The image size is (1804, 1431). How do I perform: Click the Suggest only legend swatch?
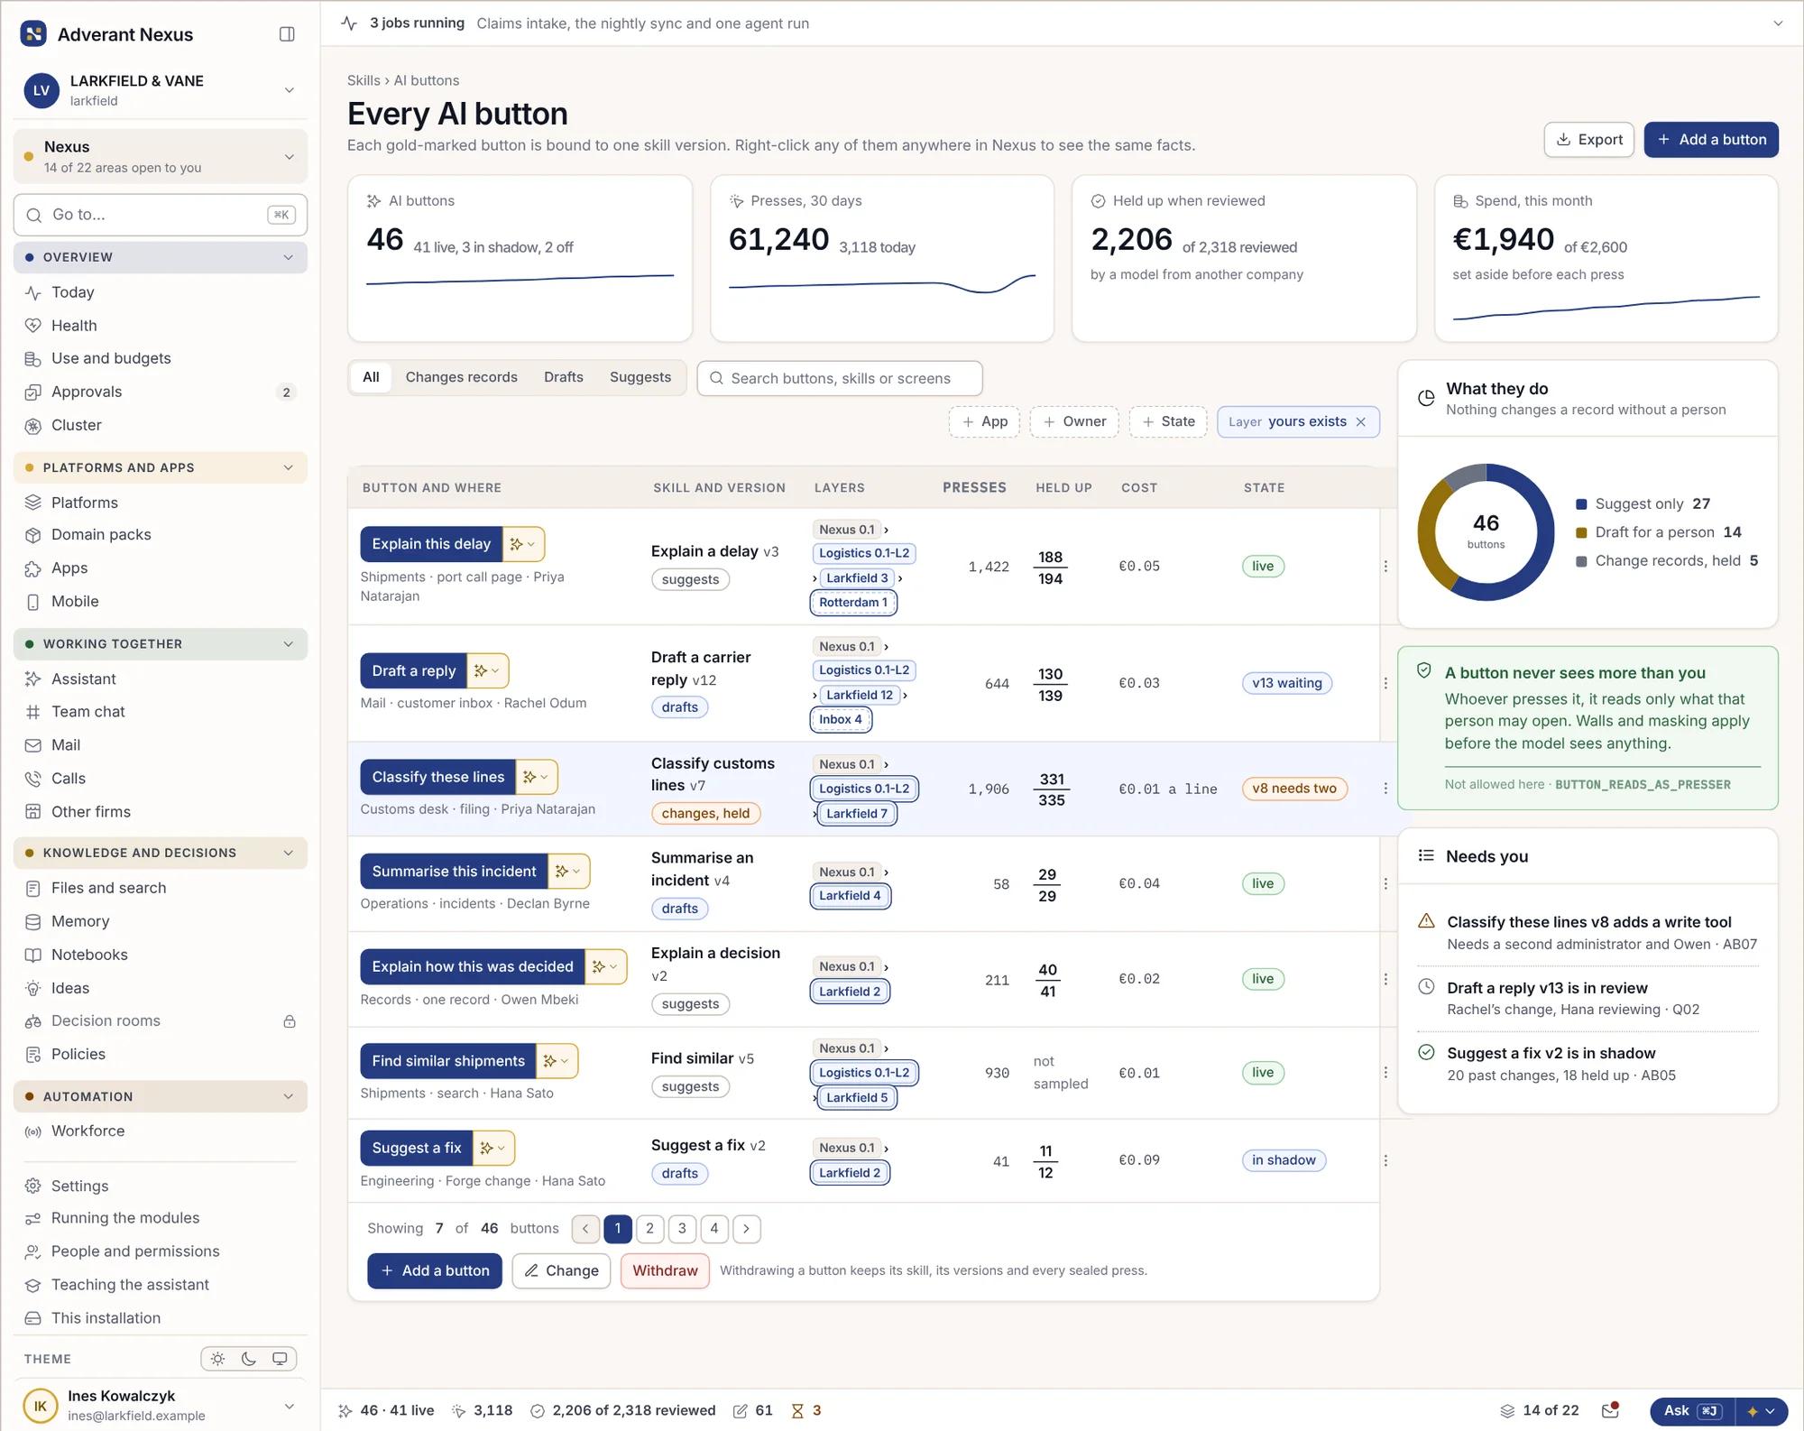pos(1581,504)
